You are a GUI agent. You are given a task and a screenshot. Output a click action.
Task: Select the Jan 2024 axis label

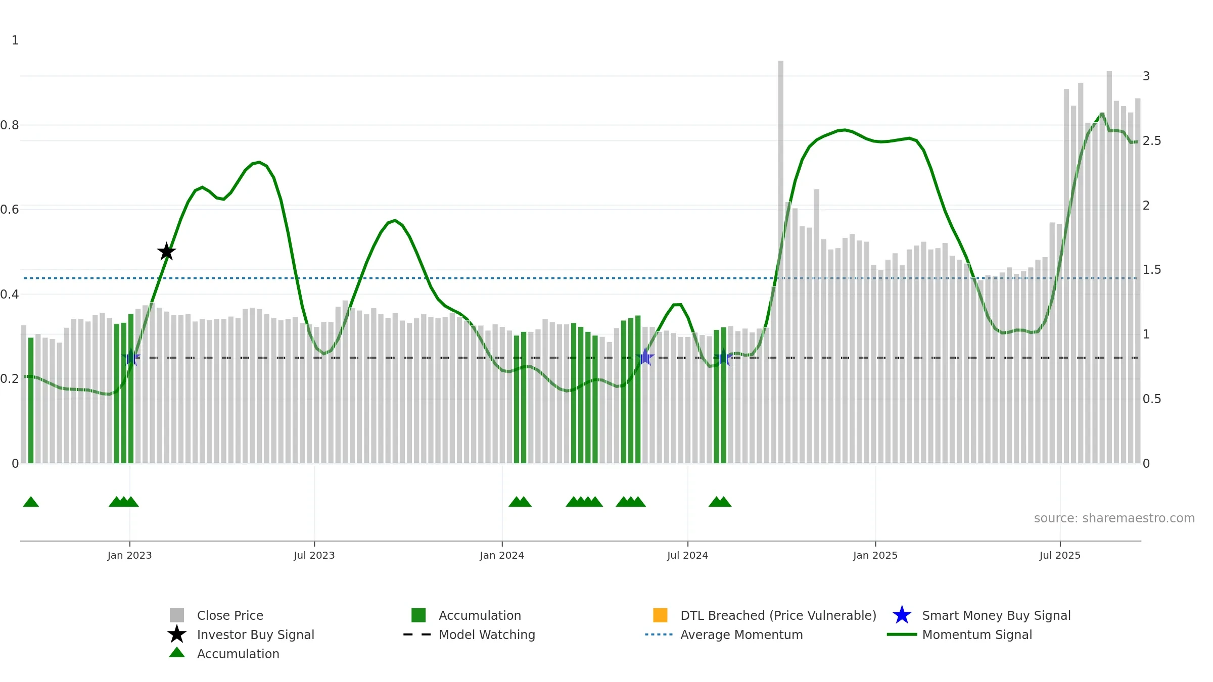[x=502, y=556]
